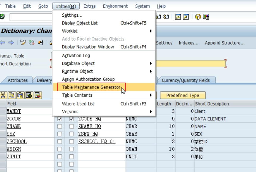Click the Insert Row icon
Screen dimensions: 256x172
tap(29, 95)
